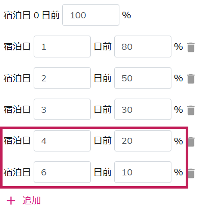Click the 追加 link text
Image resolution: width=200 pixels, height=215 pixels.
[32, 201]
